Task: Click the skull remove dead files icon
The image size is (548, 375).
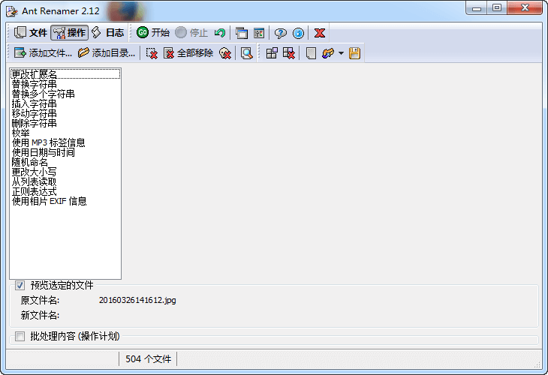Action: [224, 53]
